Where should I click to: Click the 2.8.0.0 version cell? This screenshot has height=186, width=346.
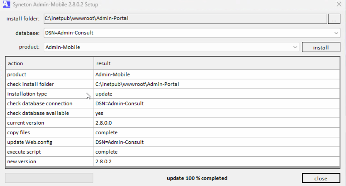217,123
